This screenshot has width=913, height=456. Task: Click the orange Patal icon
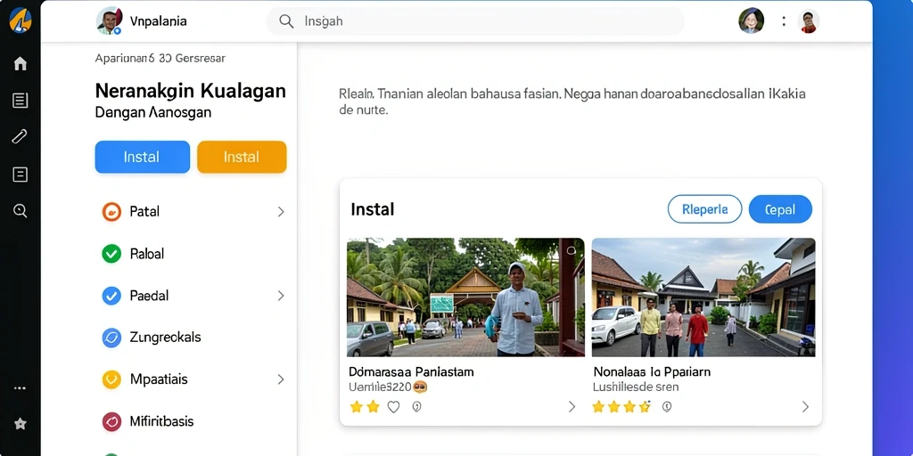111,212
